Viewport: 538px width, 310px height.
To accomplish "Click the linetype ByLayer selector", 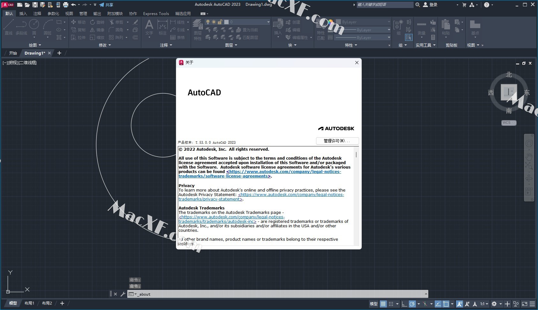I will [363, 37].
